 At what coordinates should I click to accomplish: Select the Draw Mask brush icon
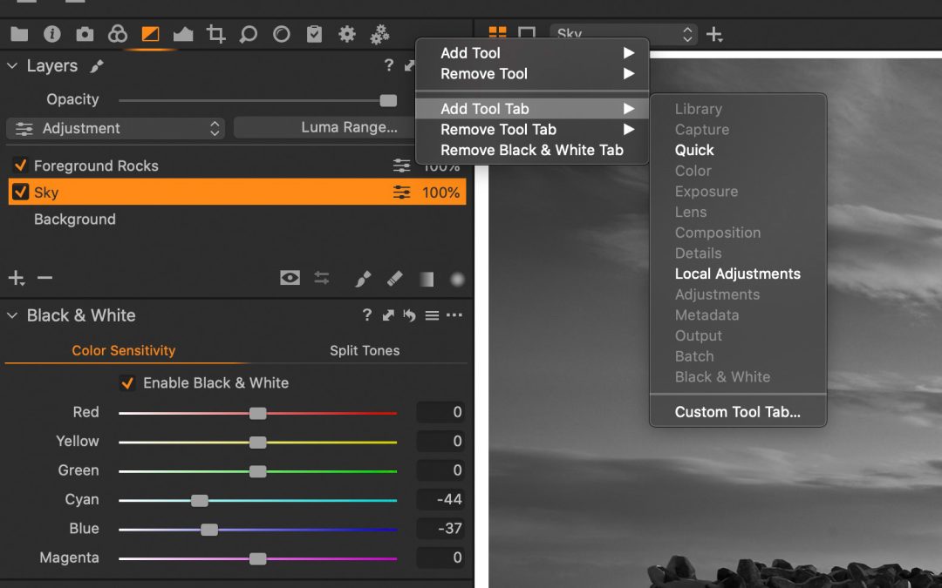pyautogui.click(x=363, y=279)
